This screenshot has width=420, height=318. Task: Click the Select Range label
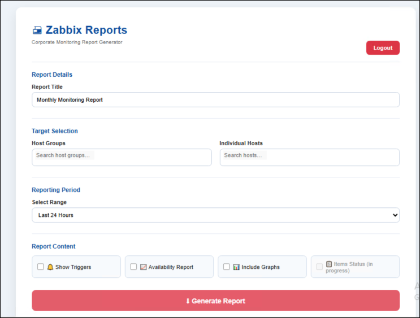(x=49, y=202)
